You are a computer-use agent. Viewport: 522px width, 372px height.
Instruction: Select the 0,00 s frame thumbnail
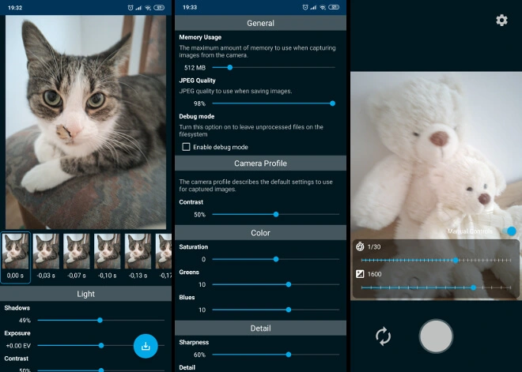[15, 252]
